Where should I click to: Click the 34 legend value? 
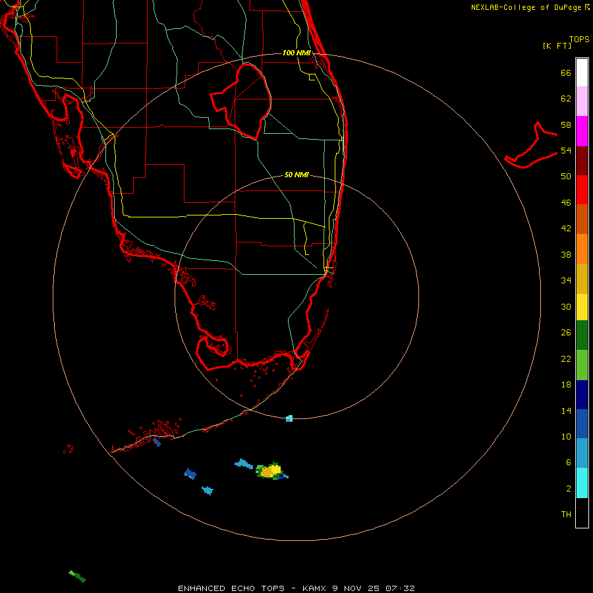(x=566, y=281)
